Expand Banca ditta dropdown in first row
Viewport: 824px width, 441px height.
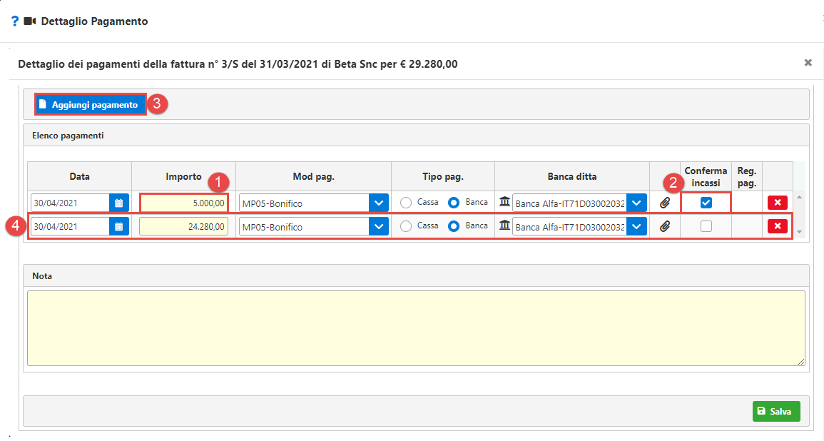pyautogui.click(x=636, y=203)
